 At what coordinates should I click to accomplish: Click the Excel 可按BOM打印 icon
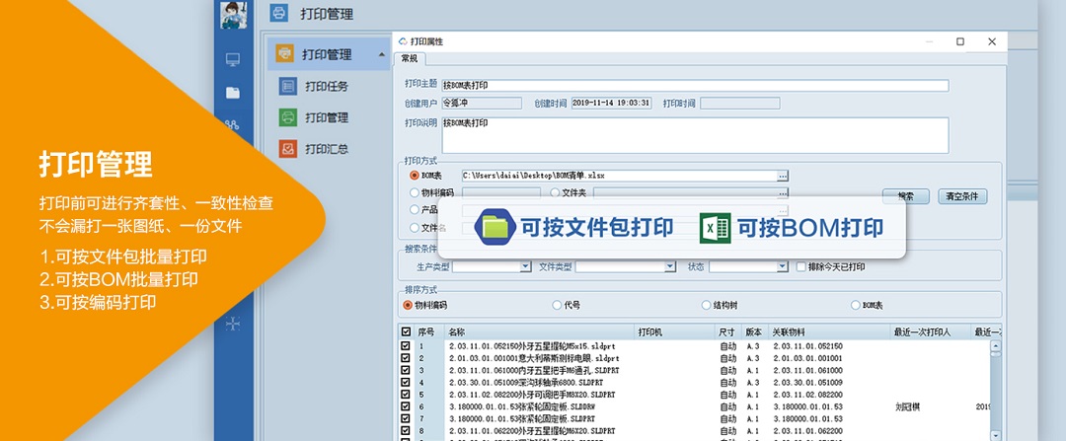tap(715, 228)
